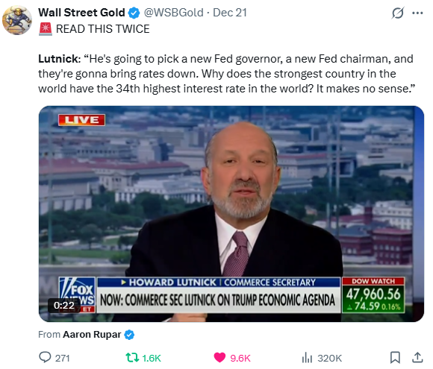
Task: Open Wall Street Gold profile avatar
Action: (17, 20)
